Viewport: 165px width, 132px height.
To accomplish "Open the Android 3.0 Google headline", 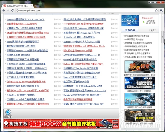I will click(x=82, y=42).
